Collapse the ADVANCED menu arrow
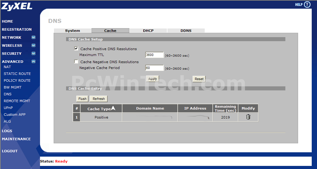Viewport: 317px width, 169px height. [x=33, y=62]
